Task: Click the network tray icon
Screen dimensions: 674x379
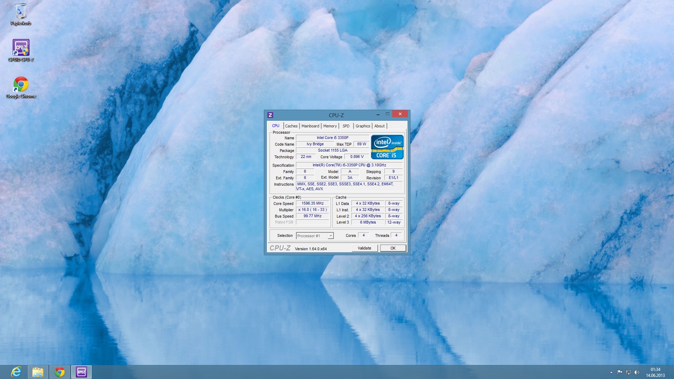Action: (x=628, y=372)
